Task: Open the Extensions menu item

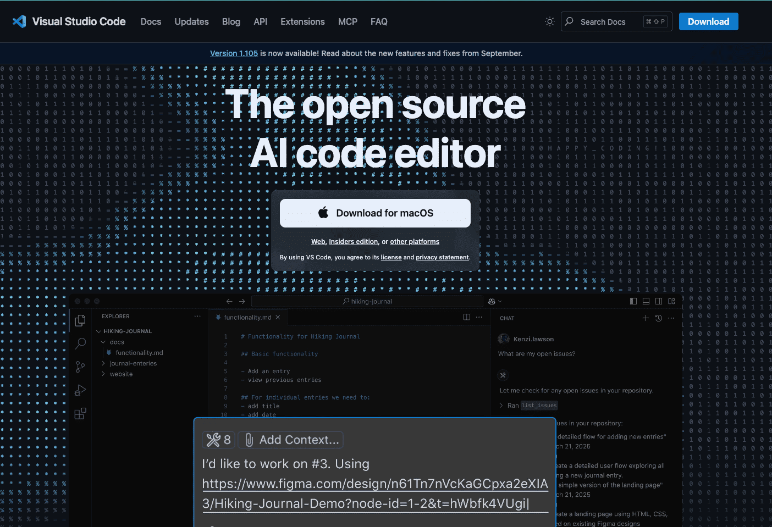Action: [302, 21]
